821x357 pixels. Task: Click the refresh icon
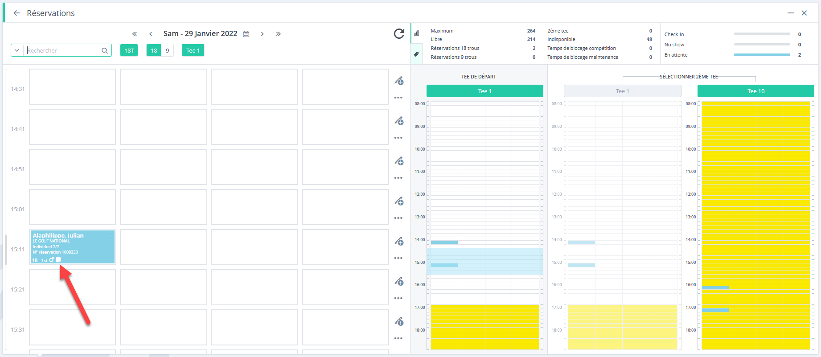[x=399, y=33]
